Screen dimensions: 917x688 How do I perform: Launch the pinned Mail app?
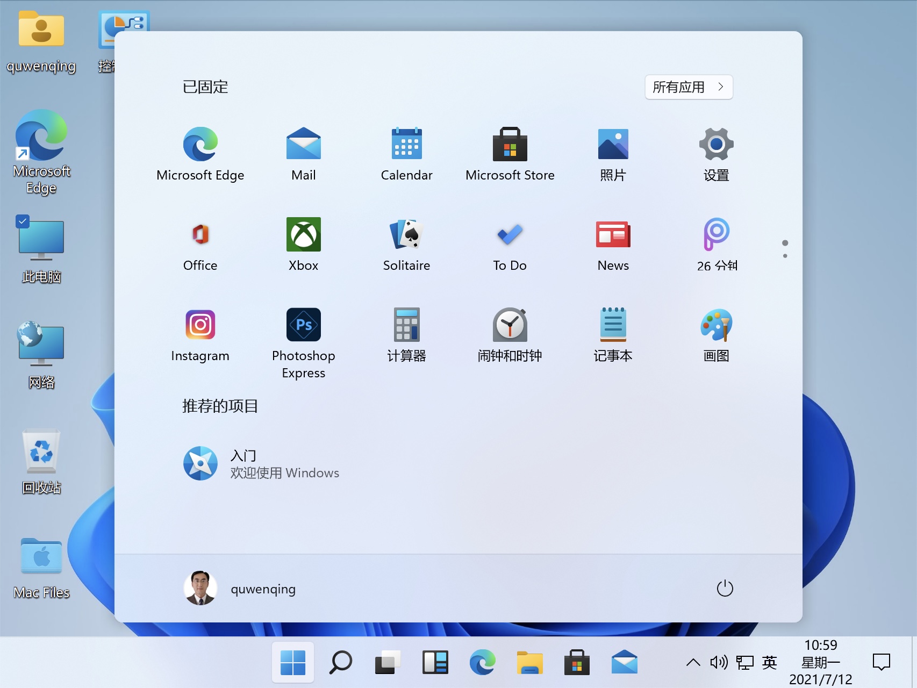pos(303,154)
